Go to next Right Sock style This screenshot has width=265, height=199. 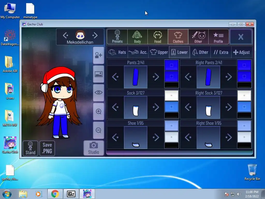[x=229, y=107]
